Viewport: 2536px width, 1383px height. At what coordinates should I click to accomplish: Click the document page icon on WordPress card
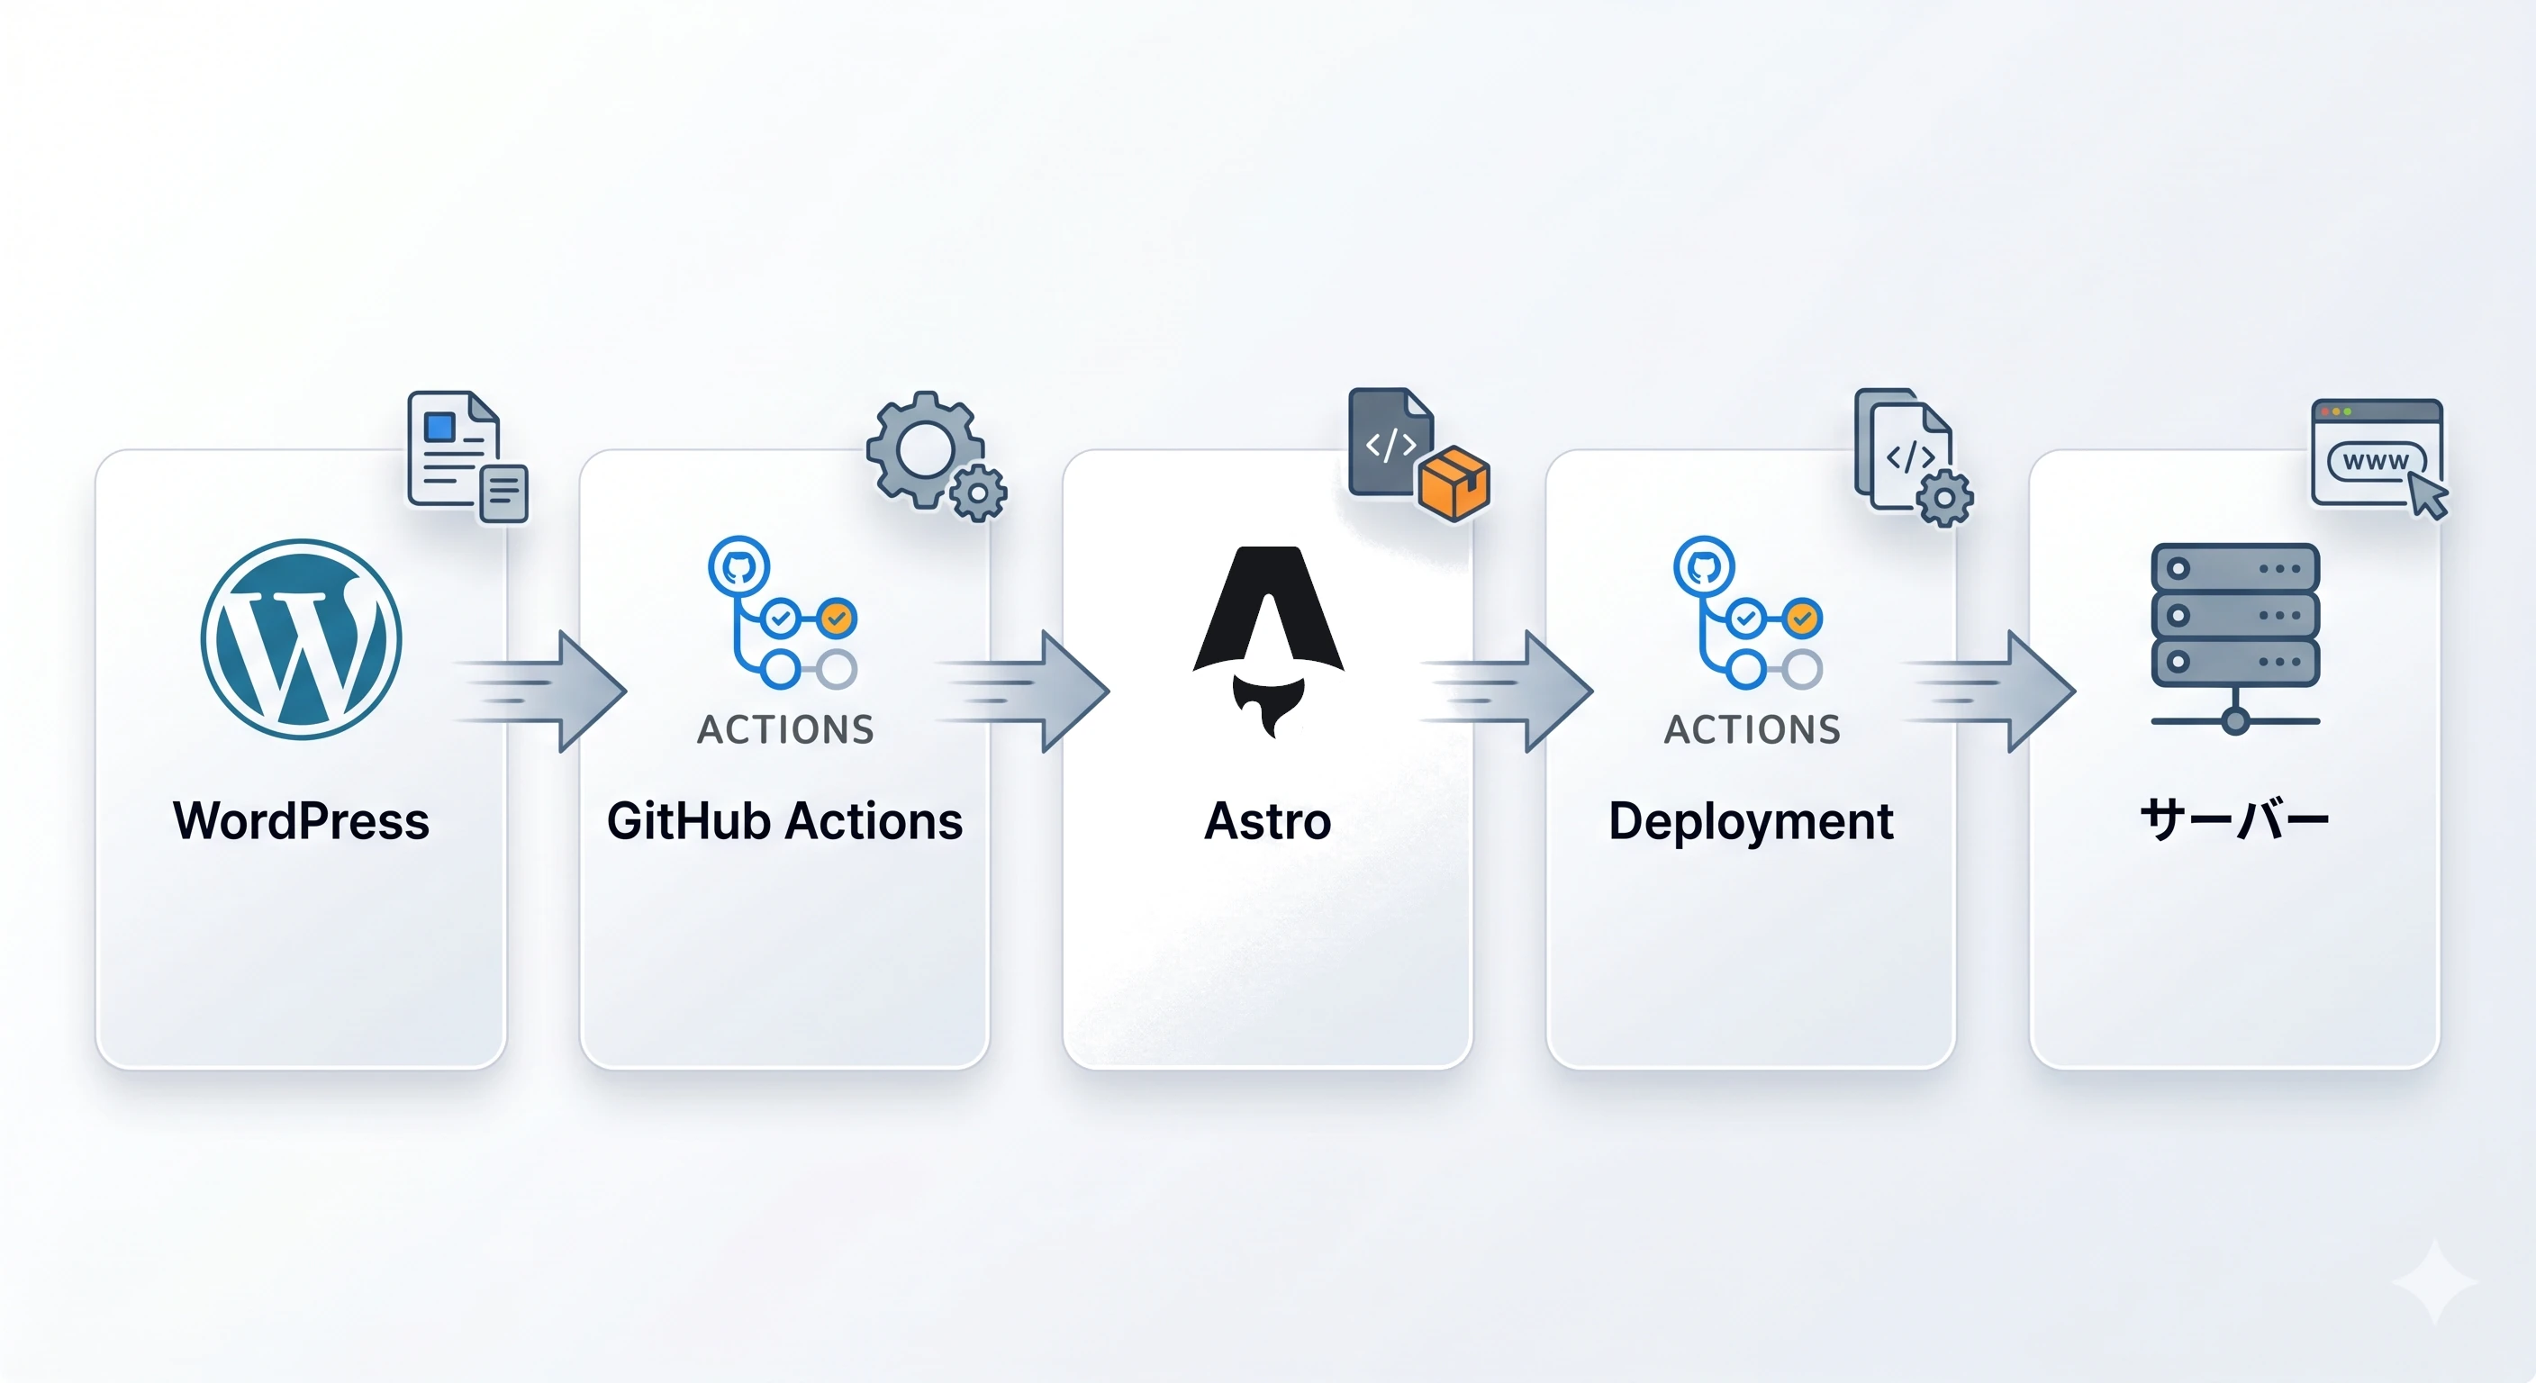pyautogui.click(x=467, y=456)
